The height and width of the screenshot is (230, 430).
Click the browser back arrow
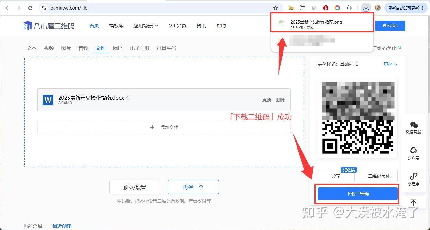(7, 8)
